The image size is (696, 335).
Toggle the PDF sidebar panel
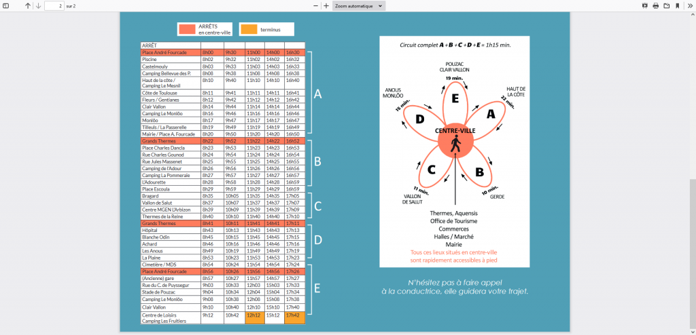click(5, 5)
